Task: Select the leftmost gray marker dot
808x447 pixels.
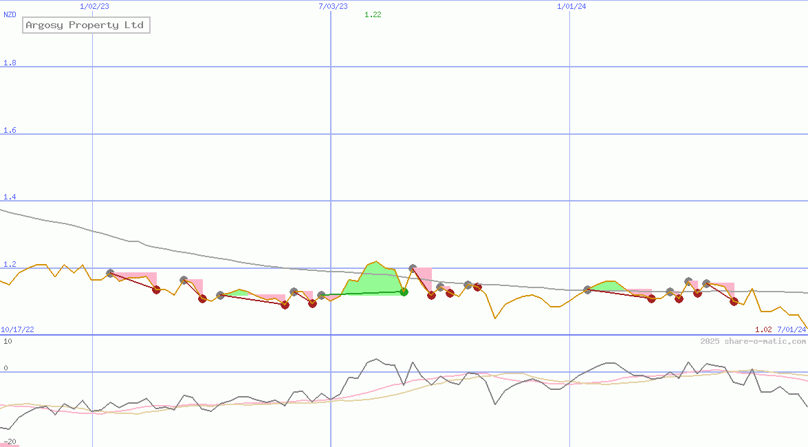Action: [110, 273]
